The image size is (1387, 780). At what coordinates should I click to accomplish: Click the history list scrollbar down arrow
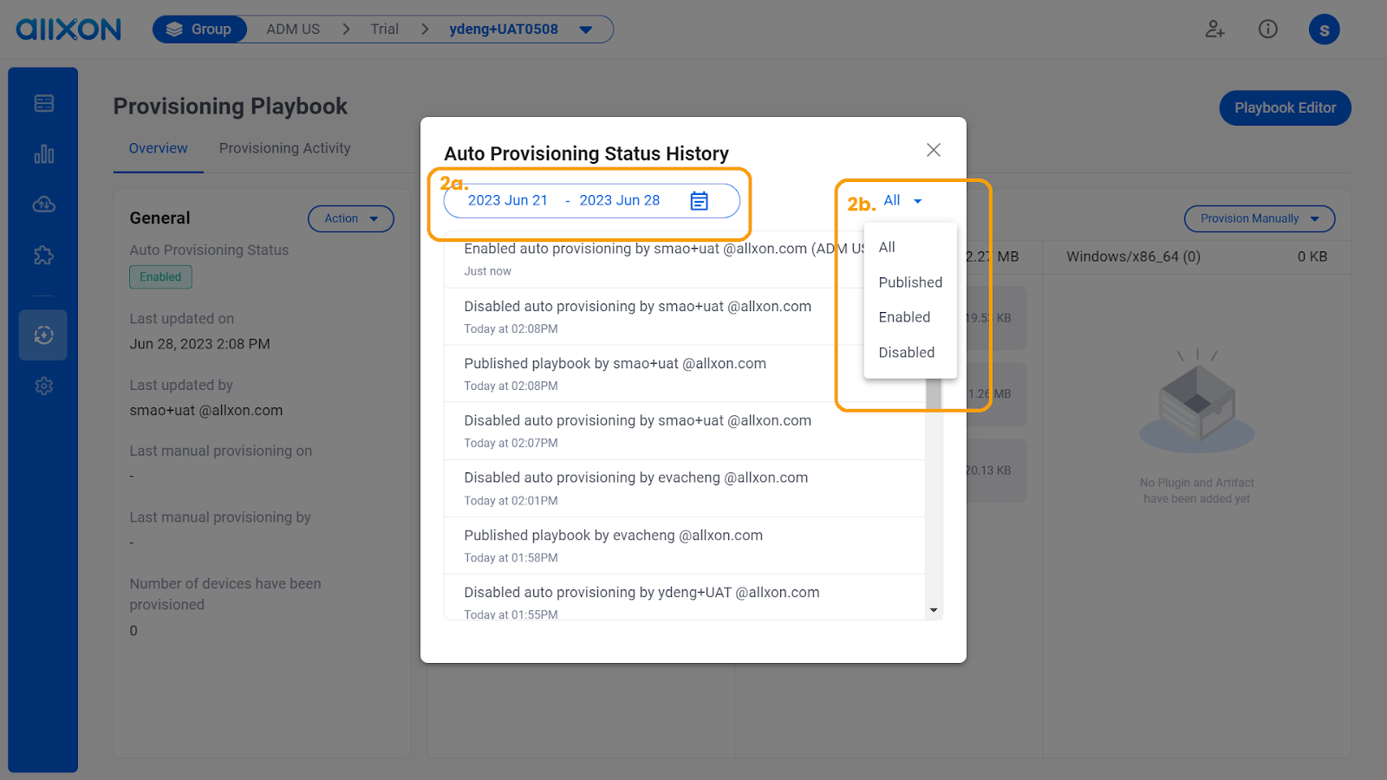[x=934, y=610]
